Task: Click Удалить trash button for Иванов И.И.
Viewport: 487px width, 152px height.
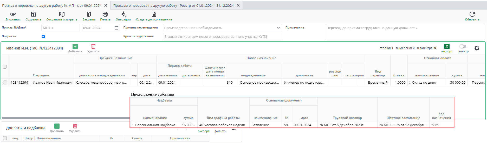Action: (93, 47)
